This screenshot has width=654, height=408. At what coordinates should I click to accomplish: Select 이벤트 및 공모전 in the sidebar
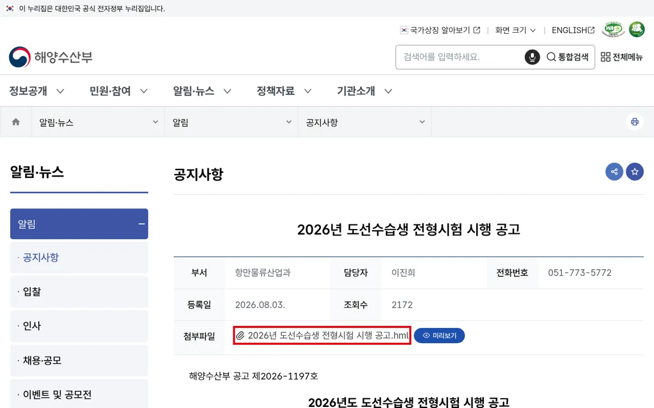click(x=79, y=394)
